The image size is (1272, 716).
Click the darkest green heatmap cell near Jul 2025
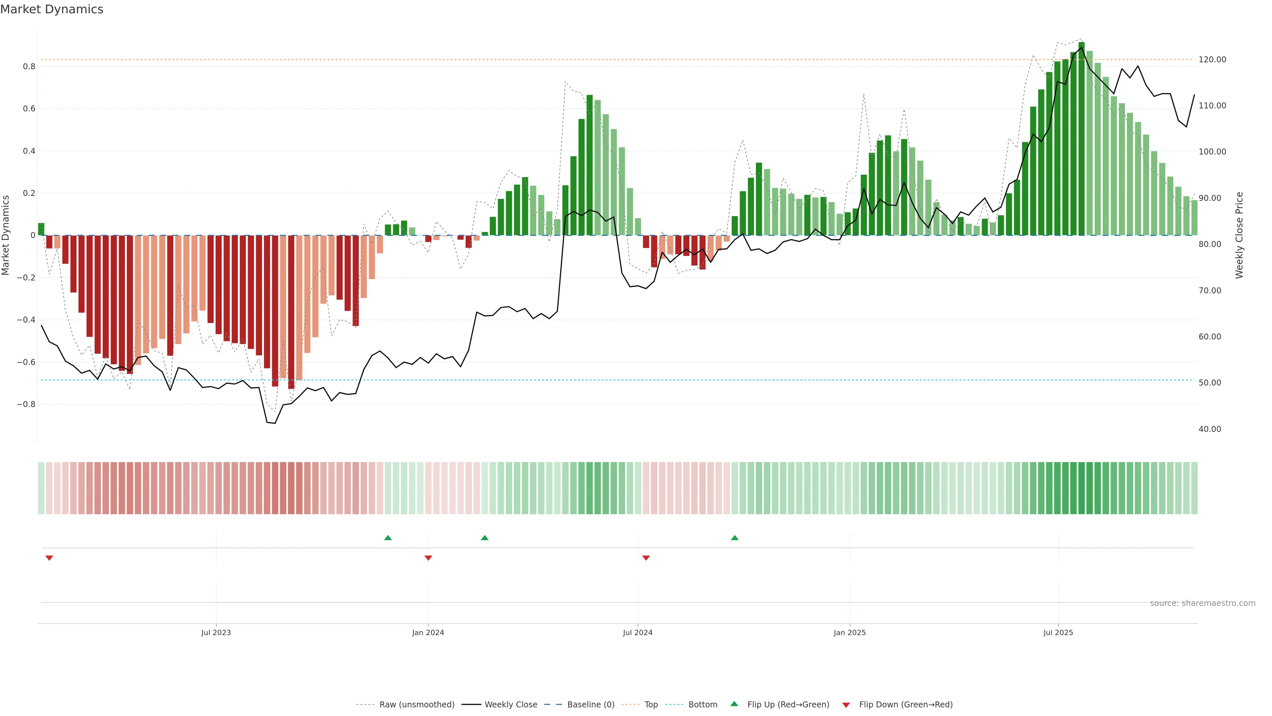tap(1082, 488)
